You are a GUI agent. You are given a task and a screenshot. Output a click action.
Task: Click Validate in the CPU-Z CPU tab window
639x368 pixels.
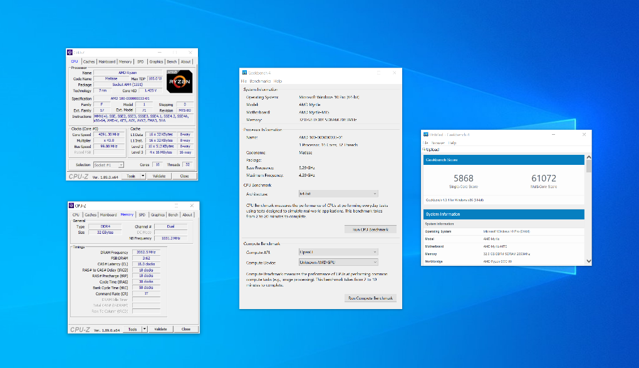click(159, 176)
